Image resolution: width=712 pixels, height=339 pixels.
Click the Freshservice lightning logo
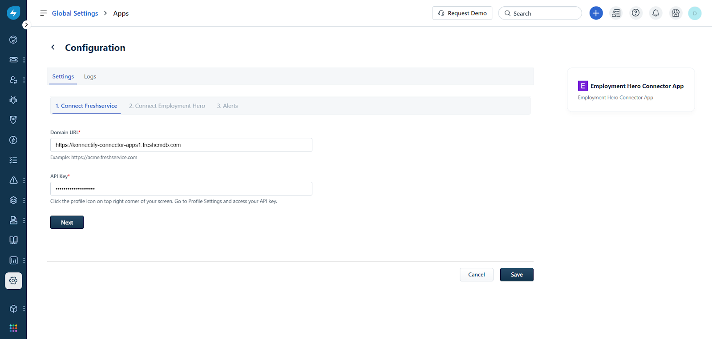point(13,13)
